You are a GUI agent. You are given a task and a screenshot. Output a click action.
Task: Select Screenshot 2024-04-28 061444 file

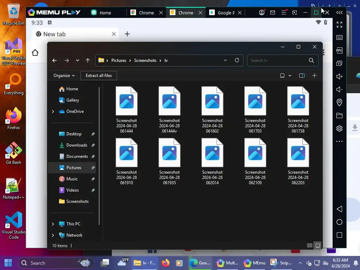click(x=127, y=110)
